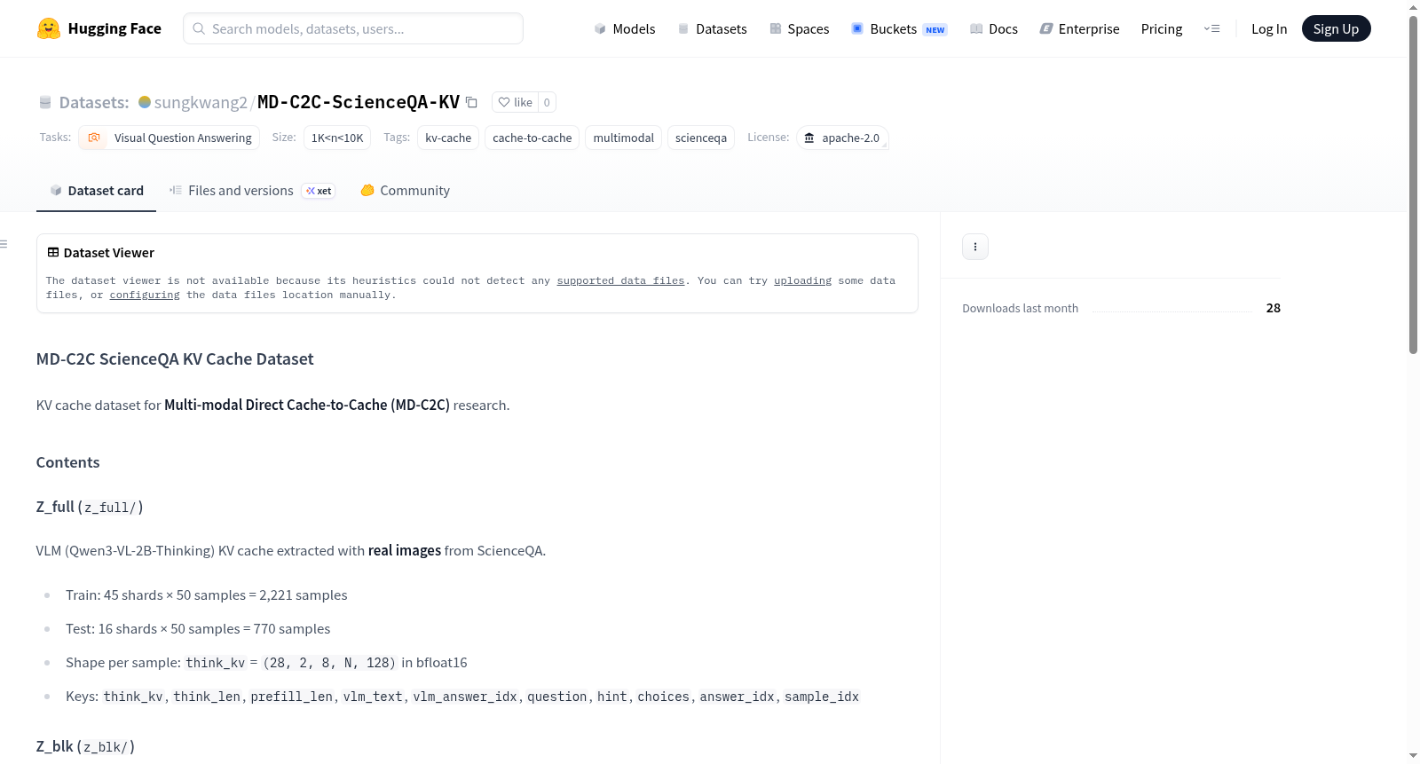Open the Datasets nav item
Viewport: 1420px width, 764px height.
coord(712,28)
